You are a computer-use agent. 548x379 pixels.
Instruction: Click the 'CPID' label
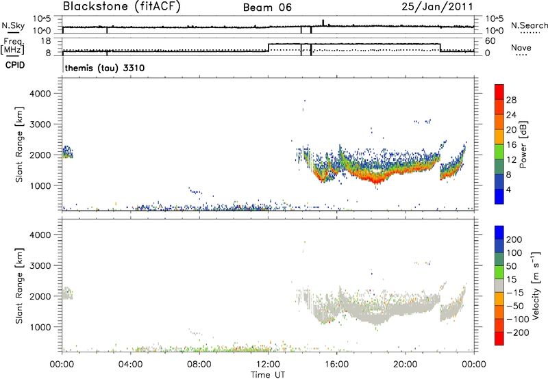(15, 65)
